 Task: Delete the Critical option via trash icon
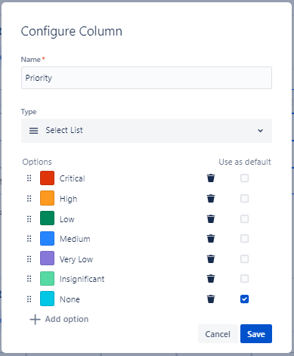(211, 178)
